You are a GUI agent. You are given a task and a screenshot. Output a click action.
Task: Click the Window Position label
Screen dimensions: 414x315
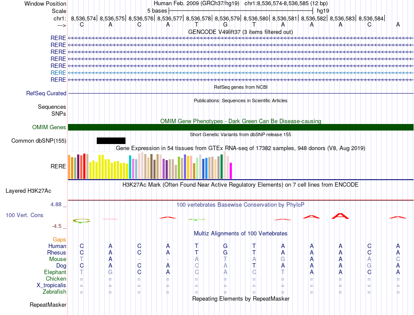45,3
